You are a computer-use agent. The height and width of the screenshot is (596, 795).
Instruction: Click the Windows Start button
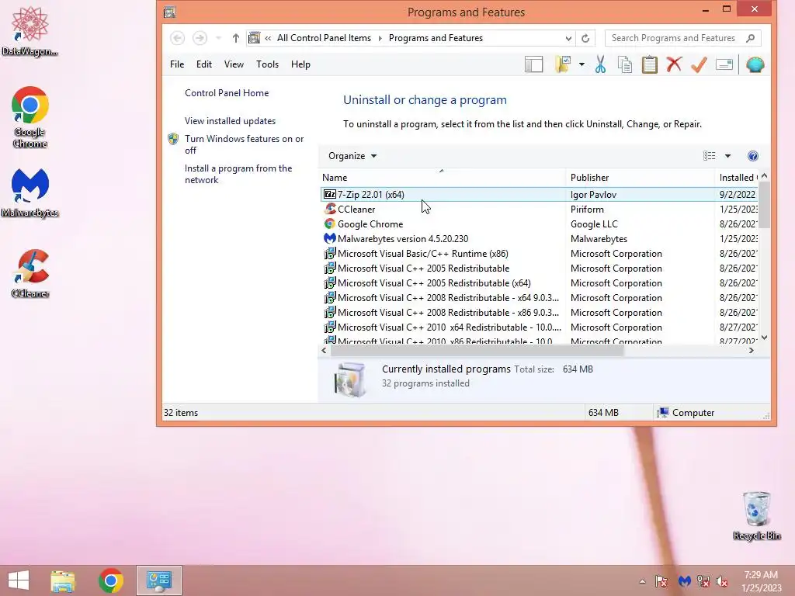(x=19, y=580)
